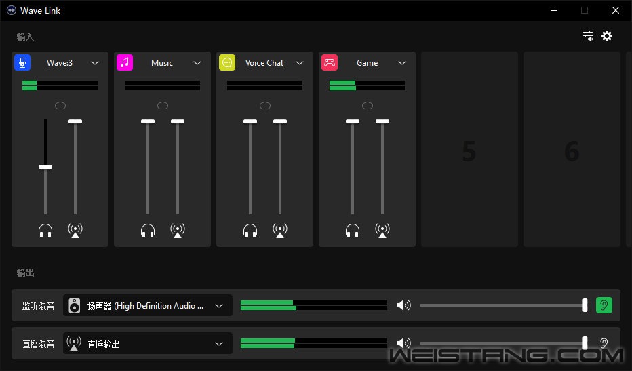Screen dimensions: 632x371
Task: Click the Wave:3 stream mix fader handle
Action: click(x=75, y=121)
